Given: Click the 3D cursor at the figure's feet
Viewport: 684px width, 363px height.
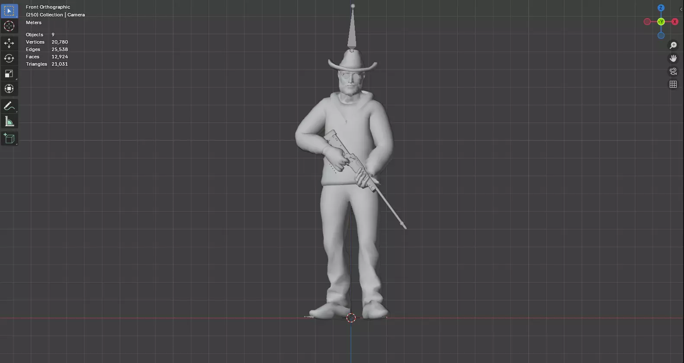Looking at the screenshot, I should click(x=351, y=318).
